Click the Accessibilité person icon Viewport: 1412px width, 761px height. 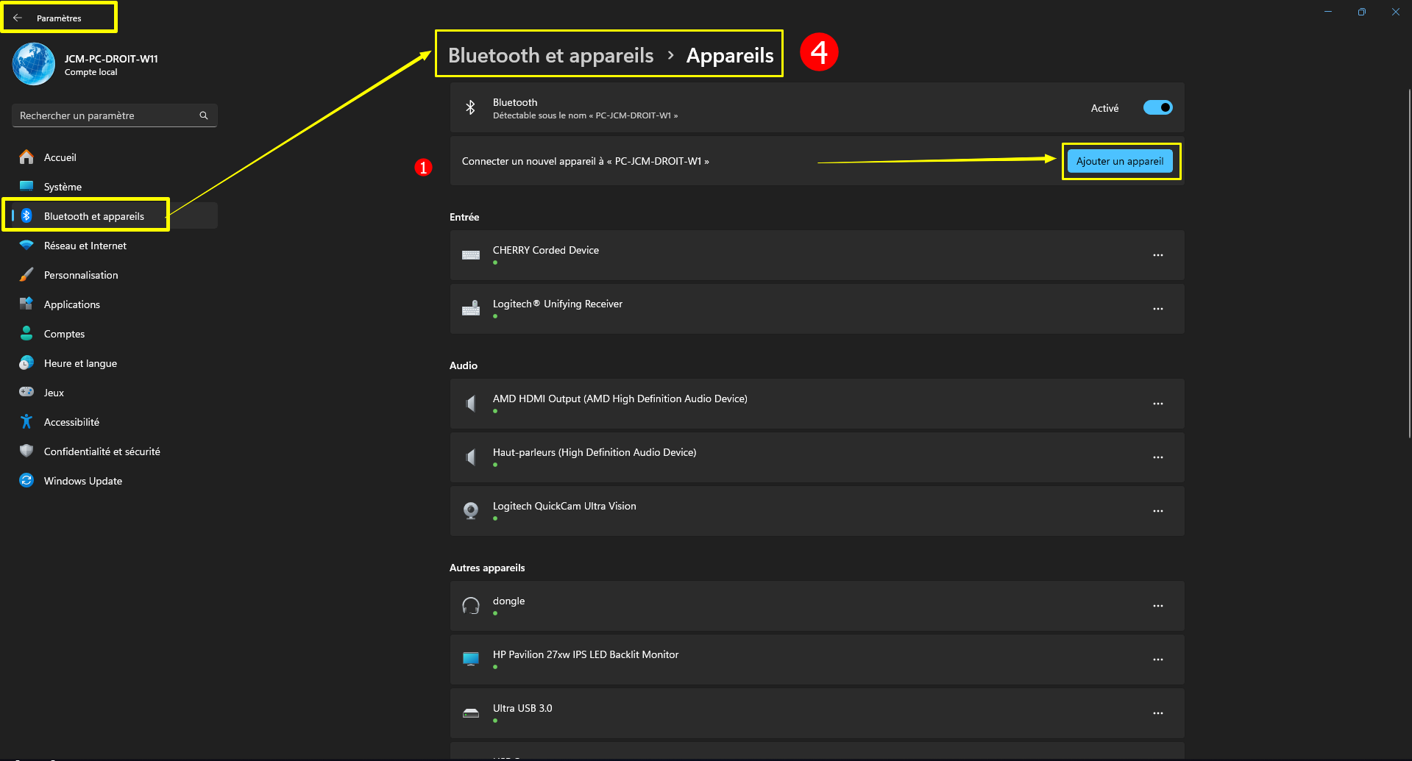(x=26, y=422)
